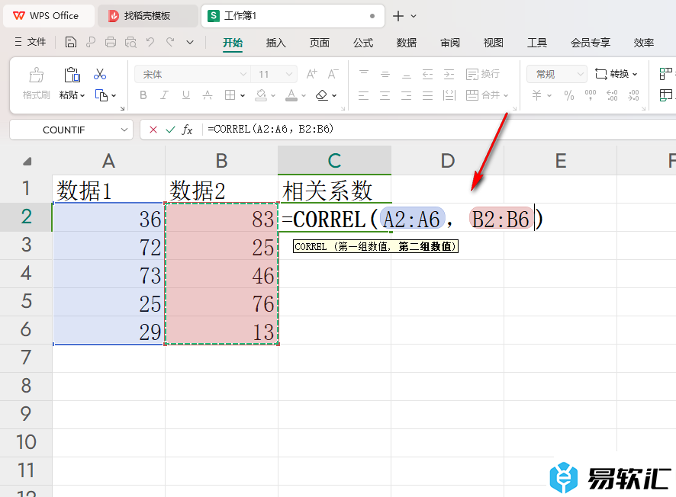Justify text alignment
The height and width of the screenshot is (497, 676).
pyautogui.click(x=427, y=95)
